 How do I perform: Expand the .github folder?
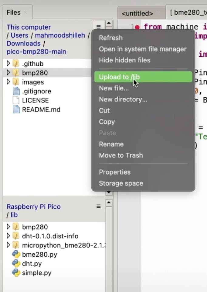[8, 64]
